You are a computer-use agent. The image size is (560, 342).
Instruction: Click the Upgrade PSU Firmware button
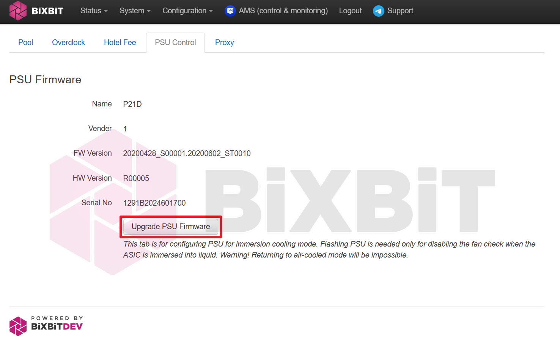(x=171, y=226)
